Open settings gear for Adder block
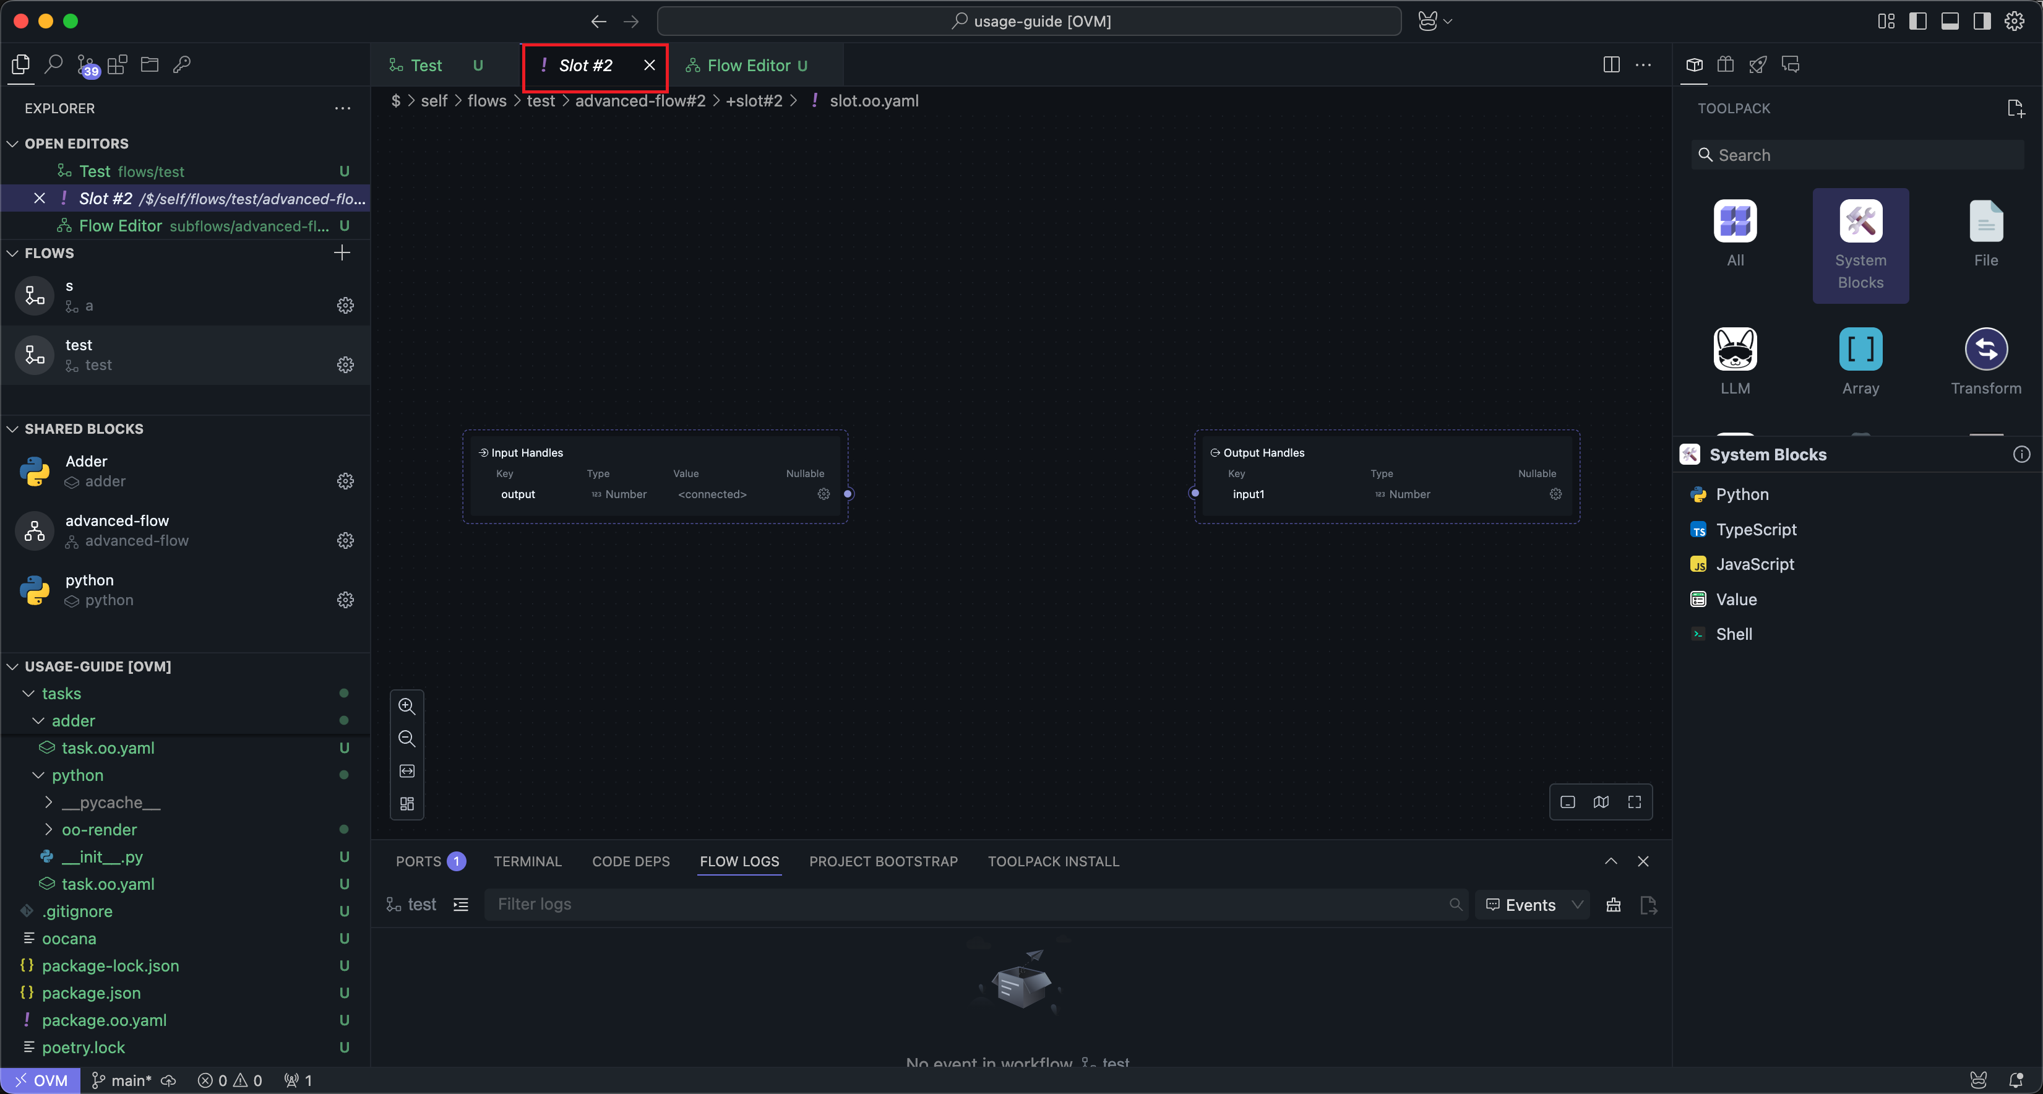Viewport: 2043px width, 1094px height. click(x=345, y=481)
